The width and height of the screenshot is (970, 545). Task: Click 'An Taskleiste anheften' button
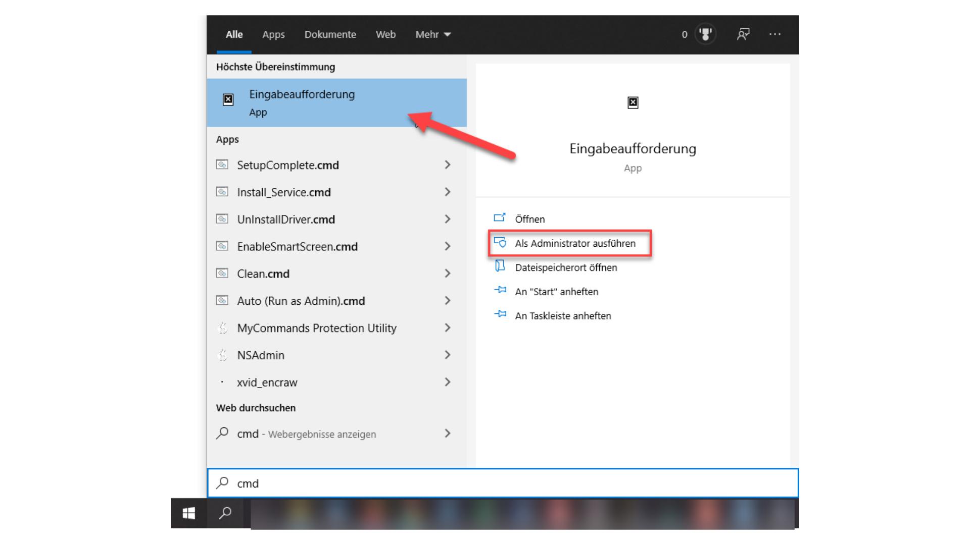[562, 315]
